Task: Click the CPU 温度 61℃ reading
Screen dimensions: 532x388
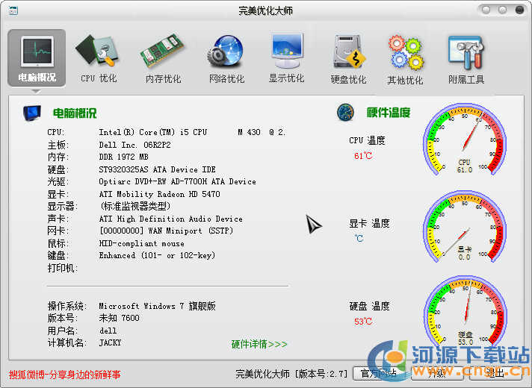Action: (x=363, y=156)
